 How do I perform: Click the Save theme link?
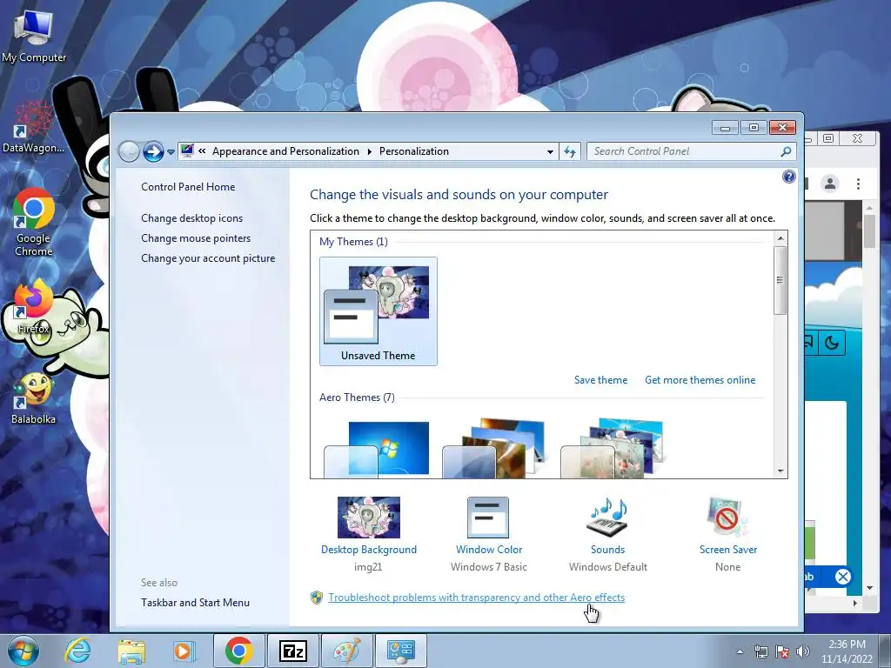tap(600, 380)
